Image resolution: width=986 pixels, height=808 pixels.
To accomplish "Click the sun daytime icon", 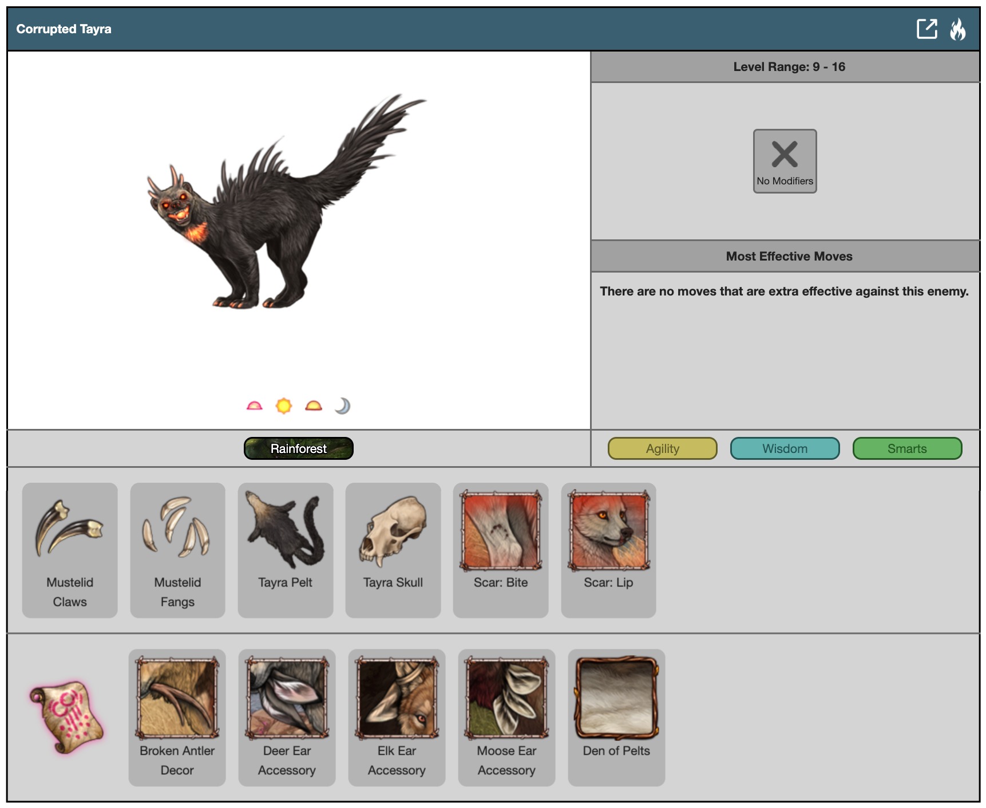I will (284, 406).
